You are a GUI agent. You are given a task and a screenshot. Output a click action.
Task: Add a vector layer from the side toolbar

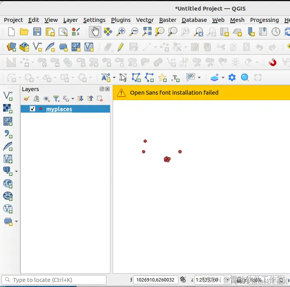(8, 96)
